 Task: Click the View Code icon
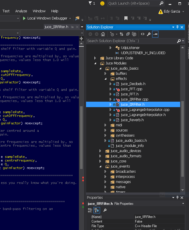click(x=143, y=34)
